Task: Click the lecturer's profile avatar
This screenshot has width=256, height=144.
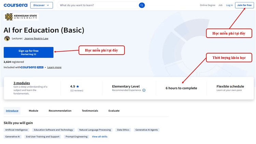Action: click(x=7, y=39)
